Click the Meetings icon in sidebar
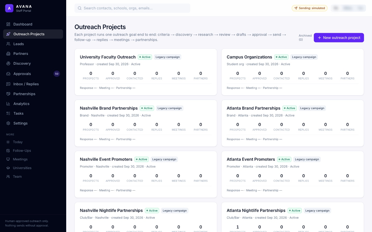The image size is (372, 232). 8,159
